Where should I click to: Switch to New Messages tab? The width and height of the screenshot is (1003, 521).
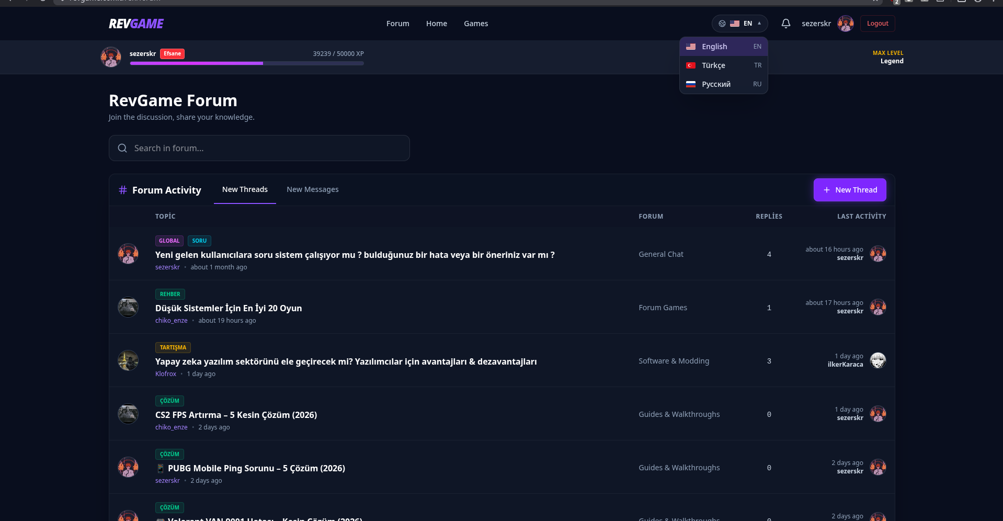coord(313,189)
